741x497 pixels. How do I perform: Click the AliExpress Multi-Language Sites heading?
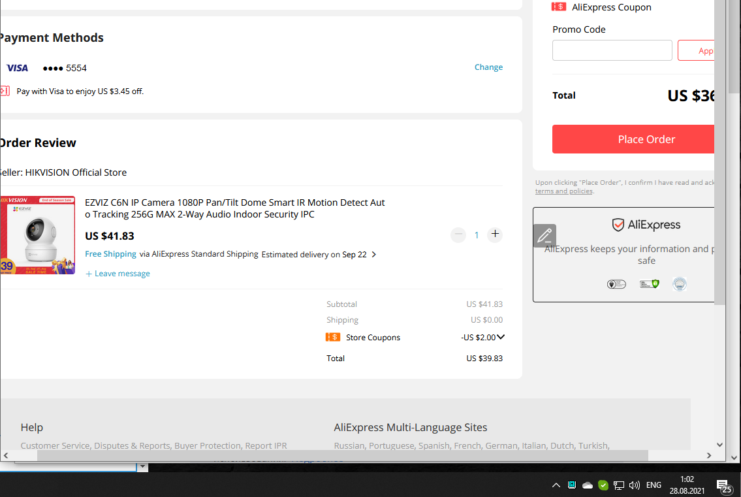(410, 428)
